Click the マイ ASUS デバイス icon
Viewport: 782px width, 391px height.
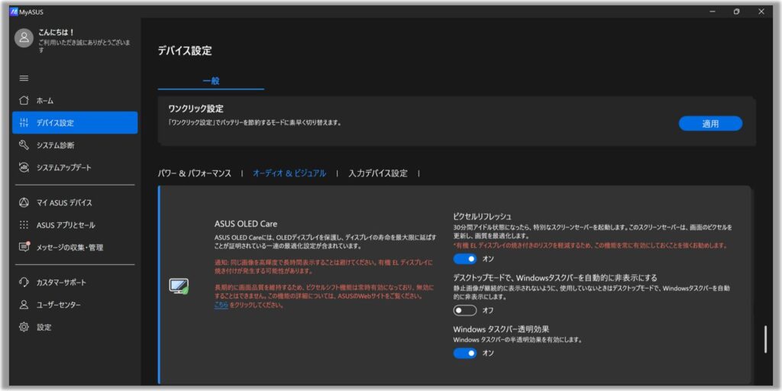point(24,202)
